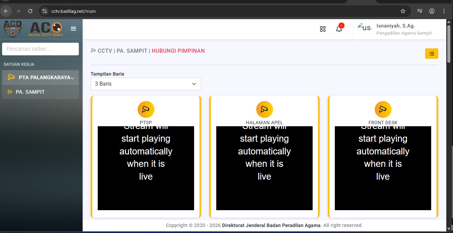Screen dimensions: 453x233
Task: Click the Tampilan Baris label
Action: (107, 74)
